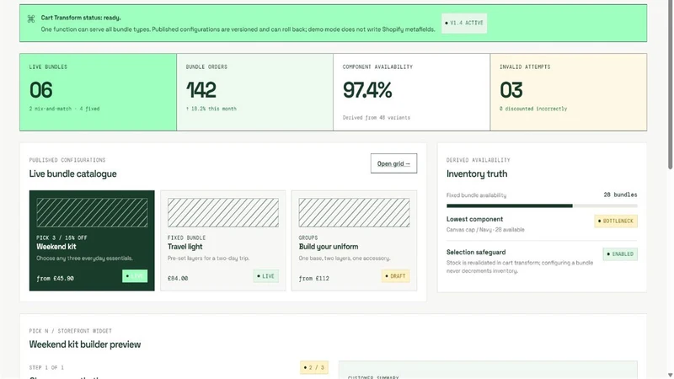
Task: Click the "from £45.90" price
Action: tap(55, 279)
